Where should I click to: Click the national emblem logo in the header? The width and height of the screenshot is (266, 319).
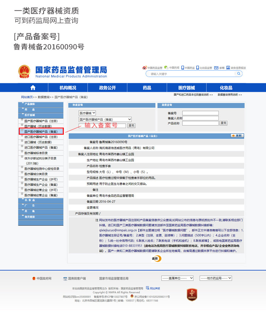point(24,72)
